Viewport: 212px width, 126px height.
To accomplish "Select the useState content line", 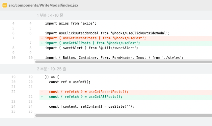I will point(92,106).
